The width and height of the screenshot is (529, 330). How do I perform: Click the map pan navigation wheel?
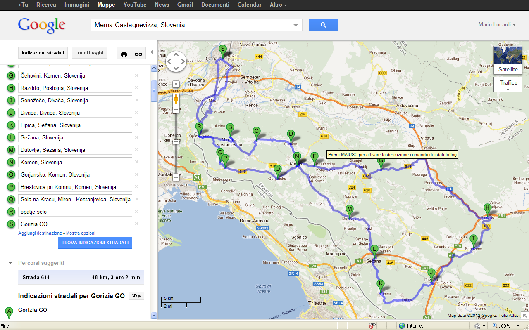click(176, 61)
